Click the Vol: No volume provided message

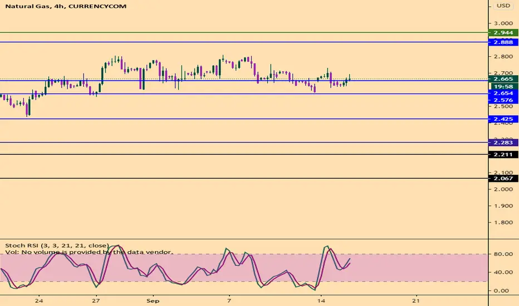coord(89,252)
